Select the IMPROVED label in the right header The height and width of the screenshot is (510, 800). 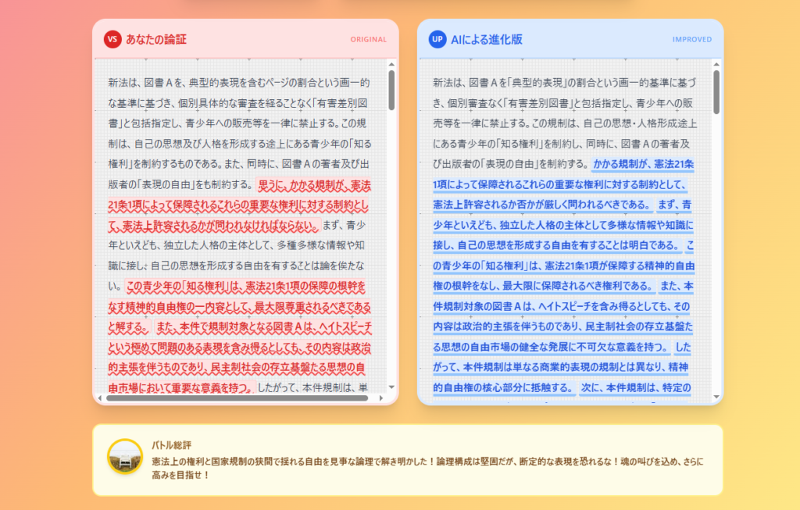pyautogui.click(x=691, y=40)
